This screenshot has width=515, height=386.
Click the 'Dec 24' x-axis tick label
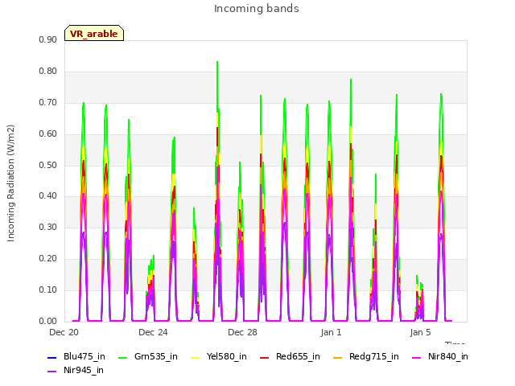click(153, 332)
